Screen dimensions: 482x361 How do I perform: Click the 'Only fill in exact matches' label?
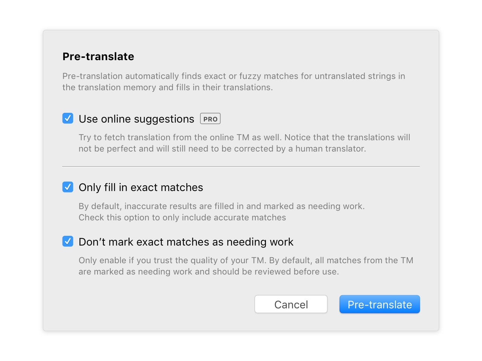pos(141,188)
